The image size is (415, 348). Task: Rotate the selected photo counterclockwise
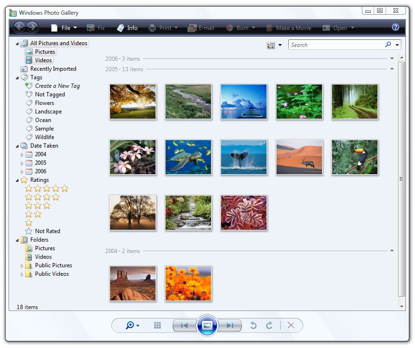[253, 326]
